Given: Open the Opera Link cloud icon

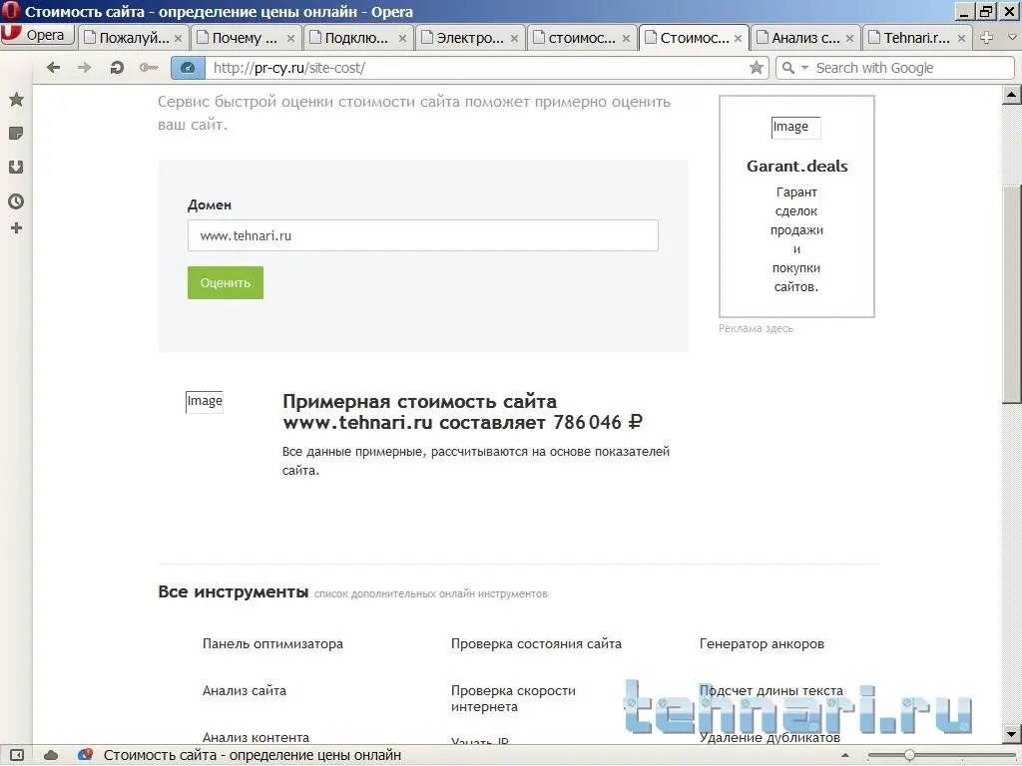Looking at the screenshot, I should click(51, 756).
